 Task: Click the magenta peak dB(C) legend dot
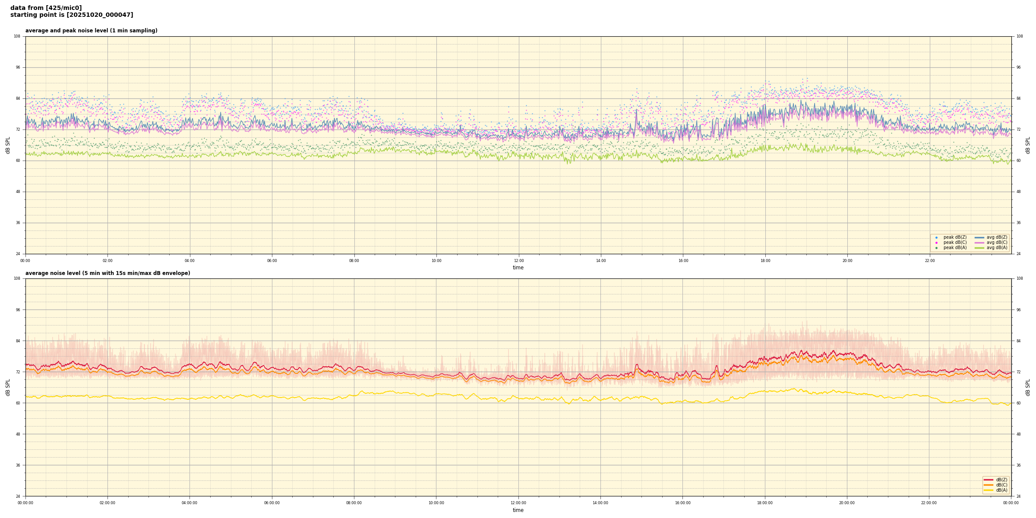tap(936, 243)
